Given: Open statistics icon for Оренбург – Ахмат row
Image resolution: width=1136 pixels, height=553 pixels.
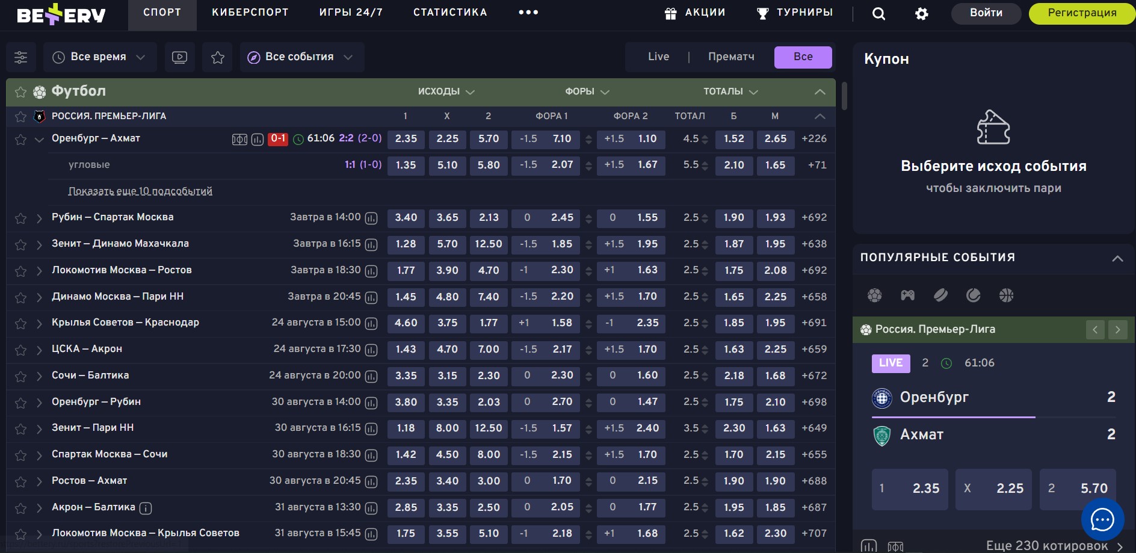Looking at the screenshot, I should tap(258, 140).
